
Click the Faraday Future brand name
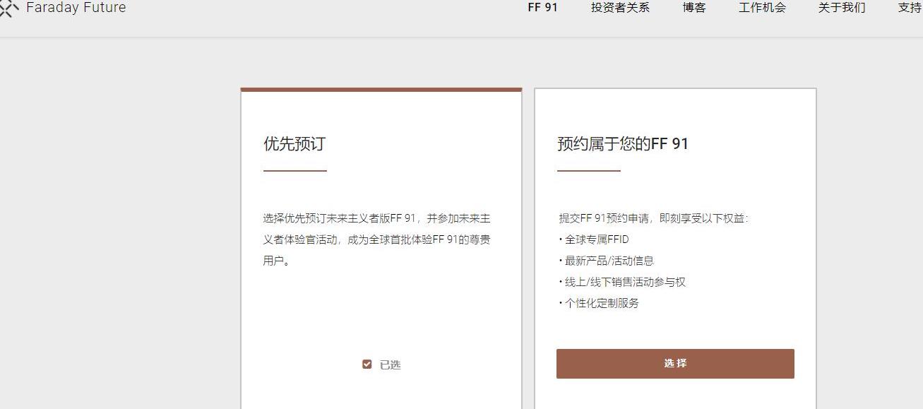pos(76,8)
